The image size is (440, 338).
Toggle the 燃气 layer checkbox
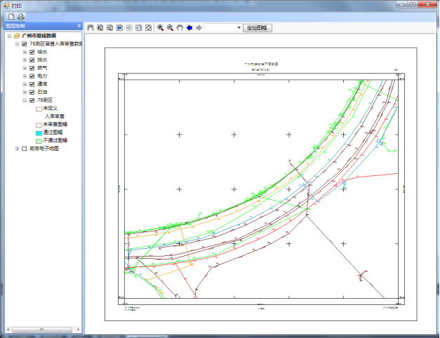(x=32, y=68)
